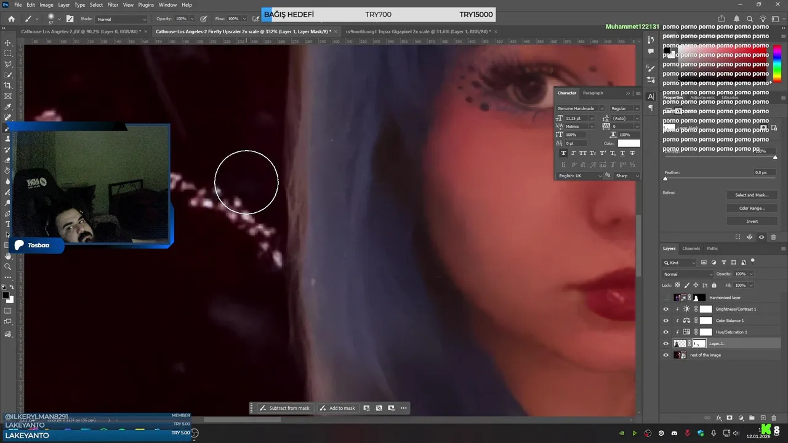Toggle All Caps text style
This screenshot has height=443, width=788.
click(x=583, y=153)
